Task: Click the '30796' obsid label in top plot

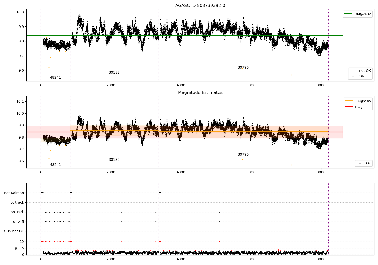Action: 243,68
